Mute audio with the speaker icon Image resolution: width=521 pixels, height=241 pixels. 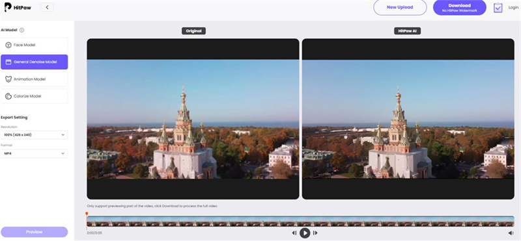(x=511, y=233)
